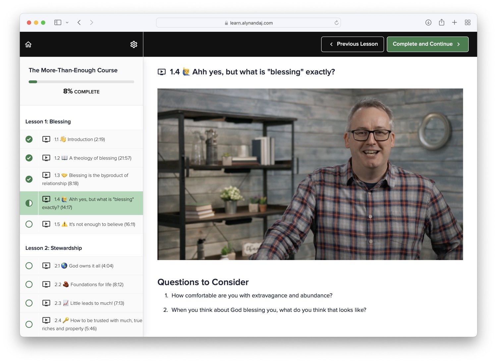Go to the course home icon
The image size is (497, 363).
(28, 44)
